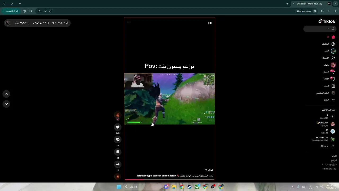The image size is (339, 191).
Task: Select the TikTok - Make Your Day tab
Action: [x=311, y=4]
